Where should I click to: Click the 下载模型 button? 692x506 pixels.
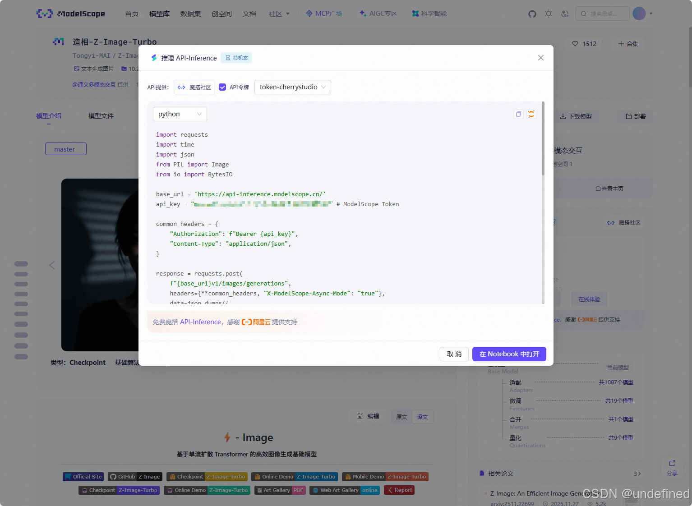point(576,116)
